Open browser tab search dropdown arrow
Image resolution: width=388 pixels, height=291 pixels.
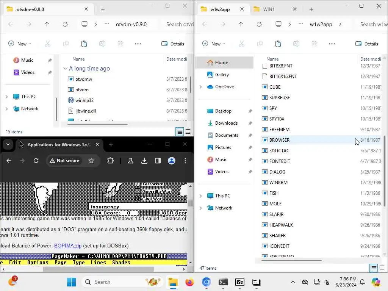pyautogui.click(x=8, y=144)
